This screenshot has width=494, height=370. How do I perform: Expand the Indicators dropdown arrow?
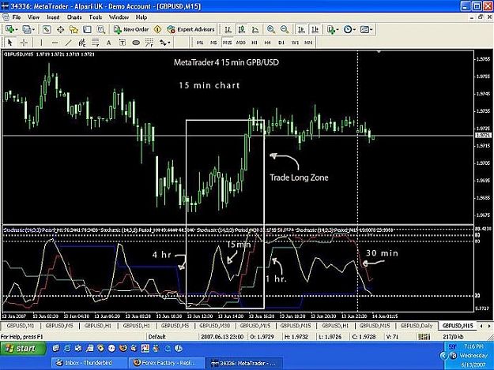338,30
